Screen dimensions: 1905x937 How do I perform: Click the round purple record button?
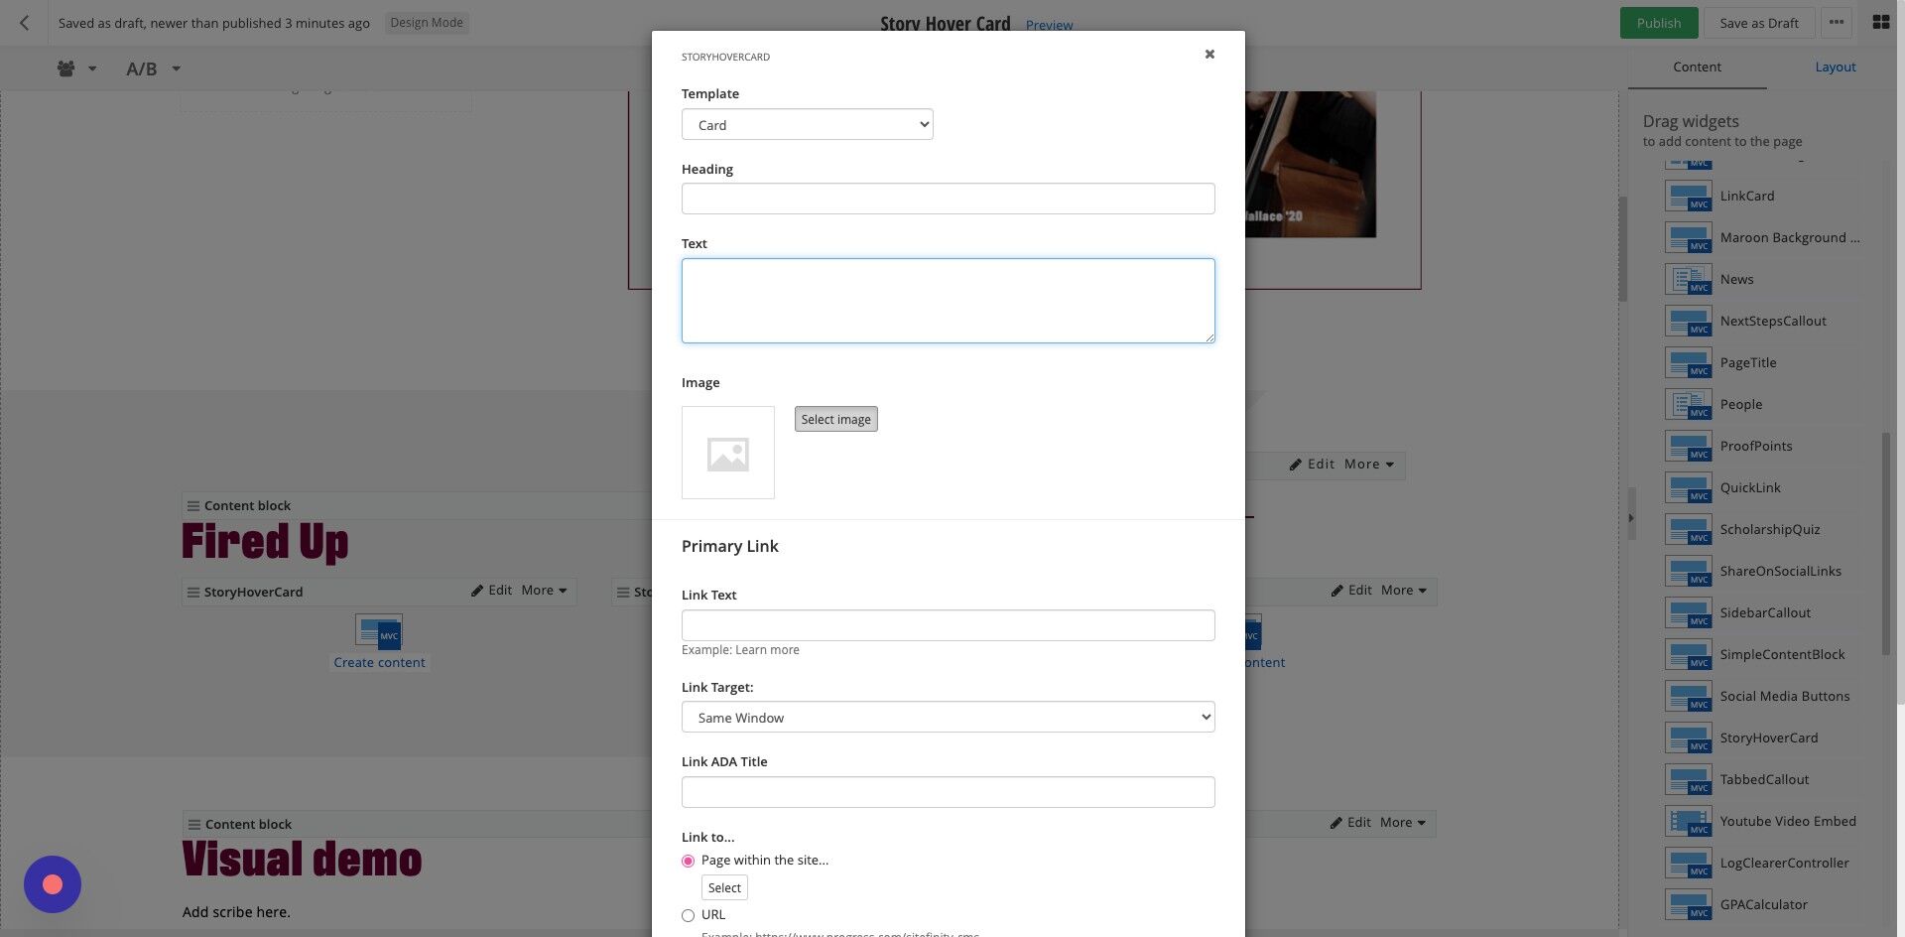(x=53, y=884)
